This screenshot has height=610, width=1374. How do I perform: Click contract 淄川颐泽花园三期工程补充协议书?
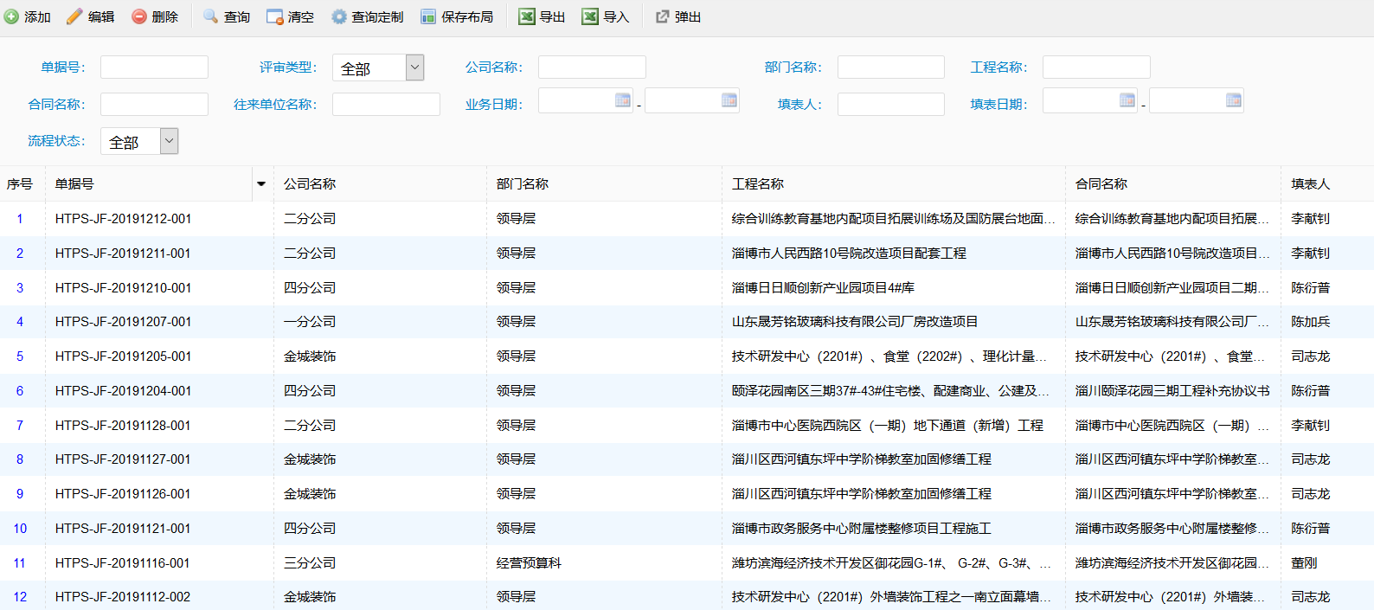point(1172,391)
